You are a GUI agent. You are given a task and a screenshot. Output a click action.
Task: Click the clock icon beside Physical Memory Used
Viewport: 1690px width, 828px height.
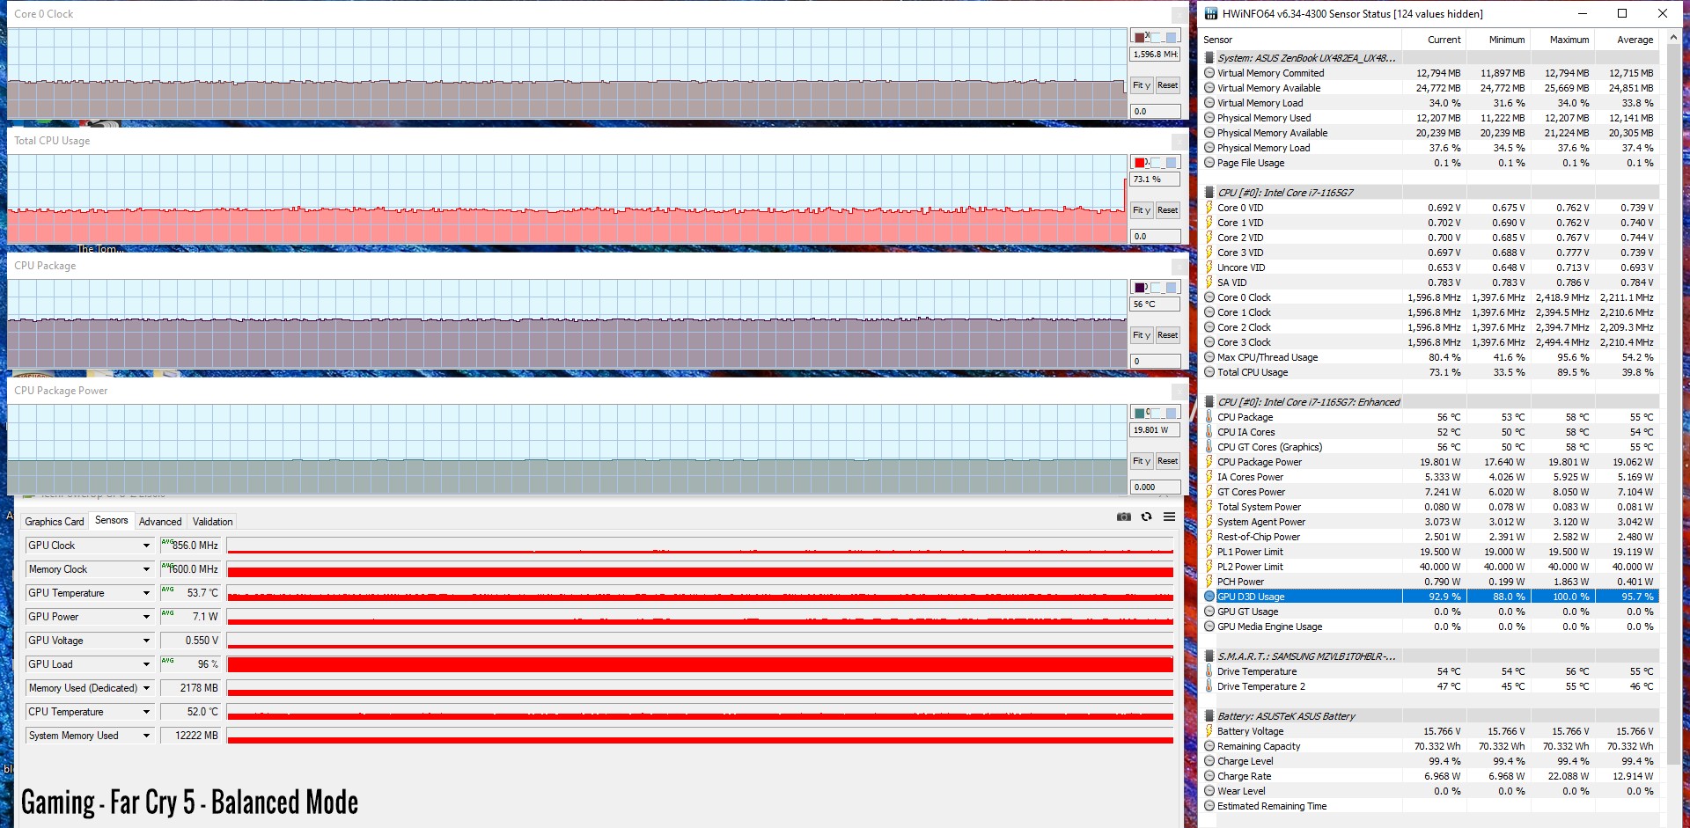pos(1209,118)
